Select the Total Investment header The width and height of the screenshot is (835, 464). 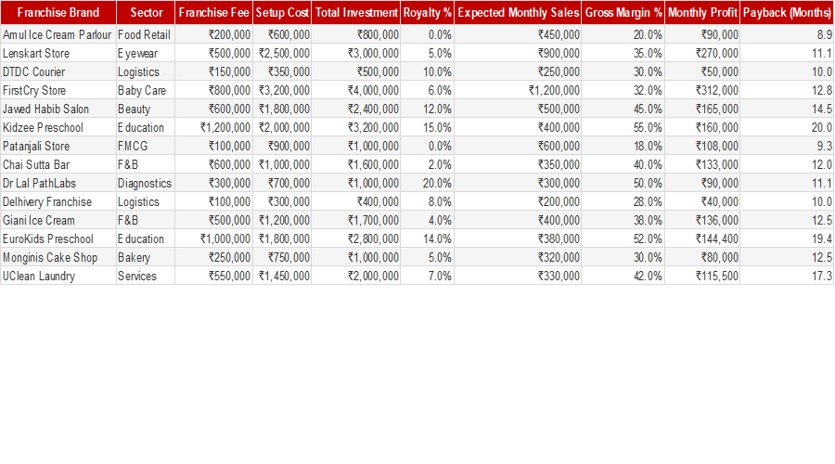tap(356, 12)
